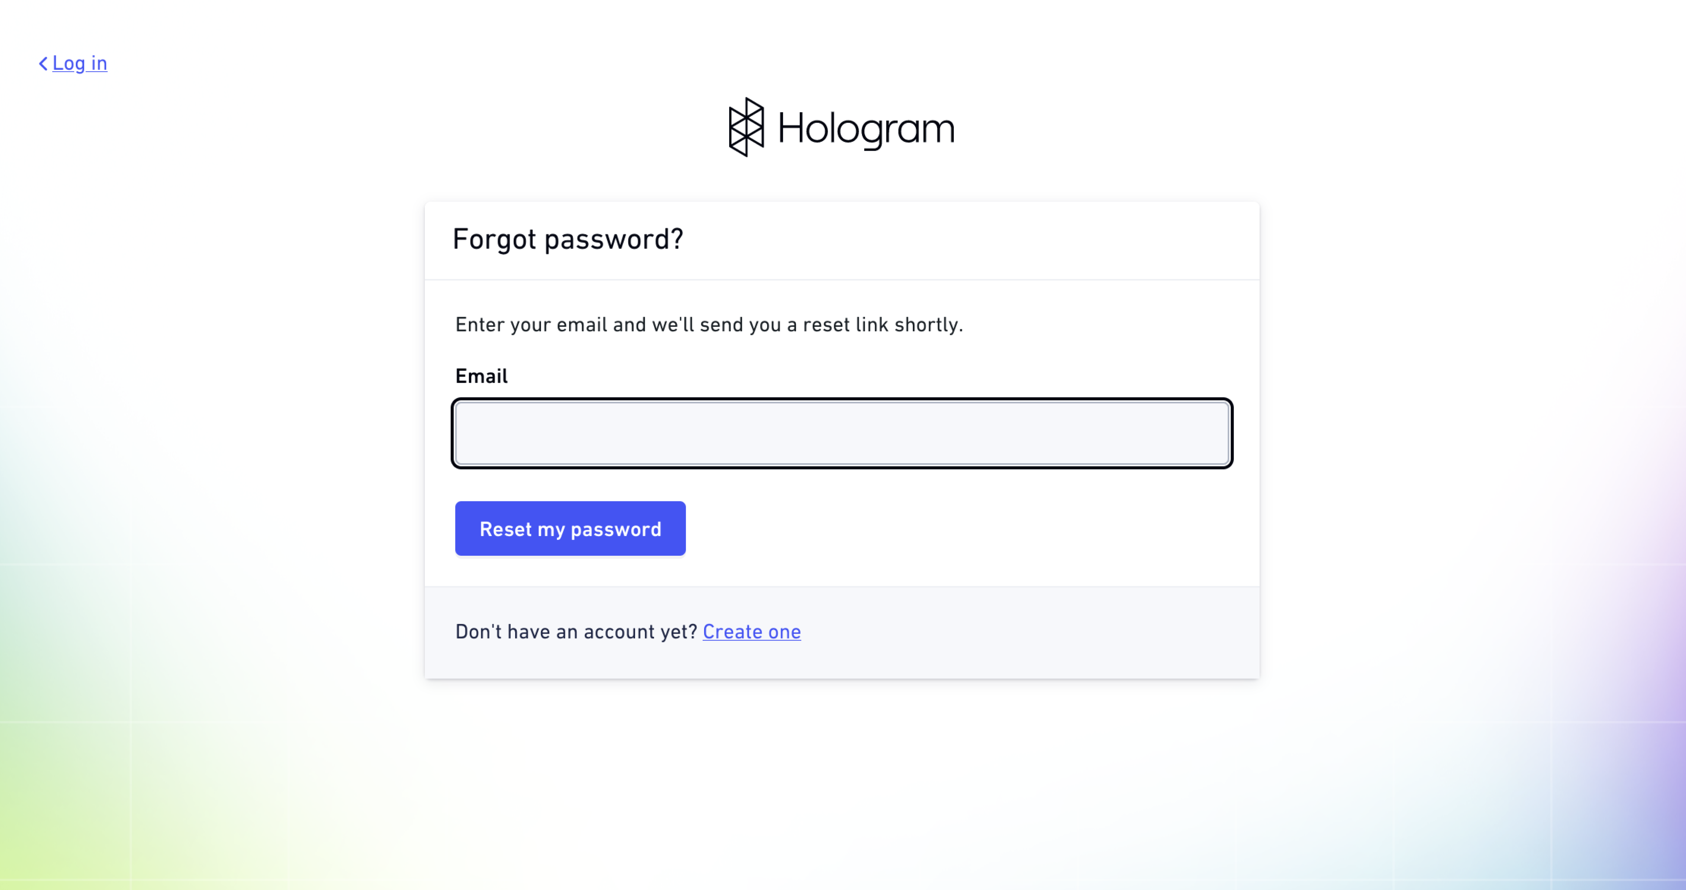Click the right end of the Email box
The image size is (1686, 890).
[1213, 433]
